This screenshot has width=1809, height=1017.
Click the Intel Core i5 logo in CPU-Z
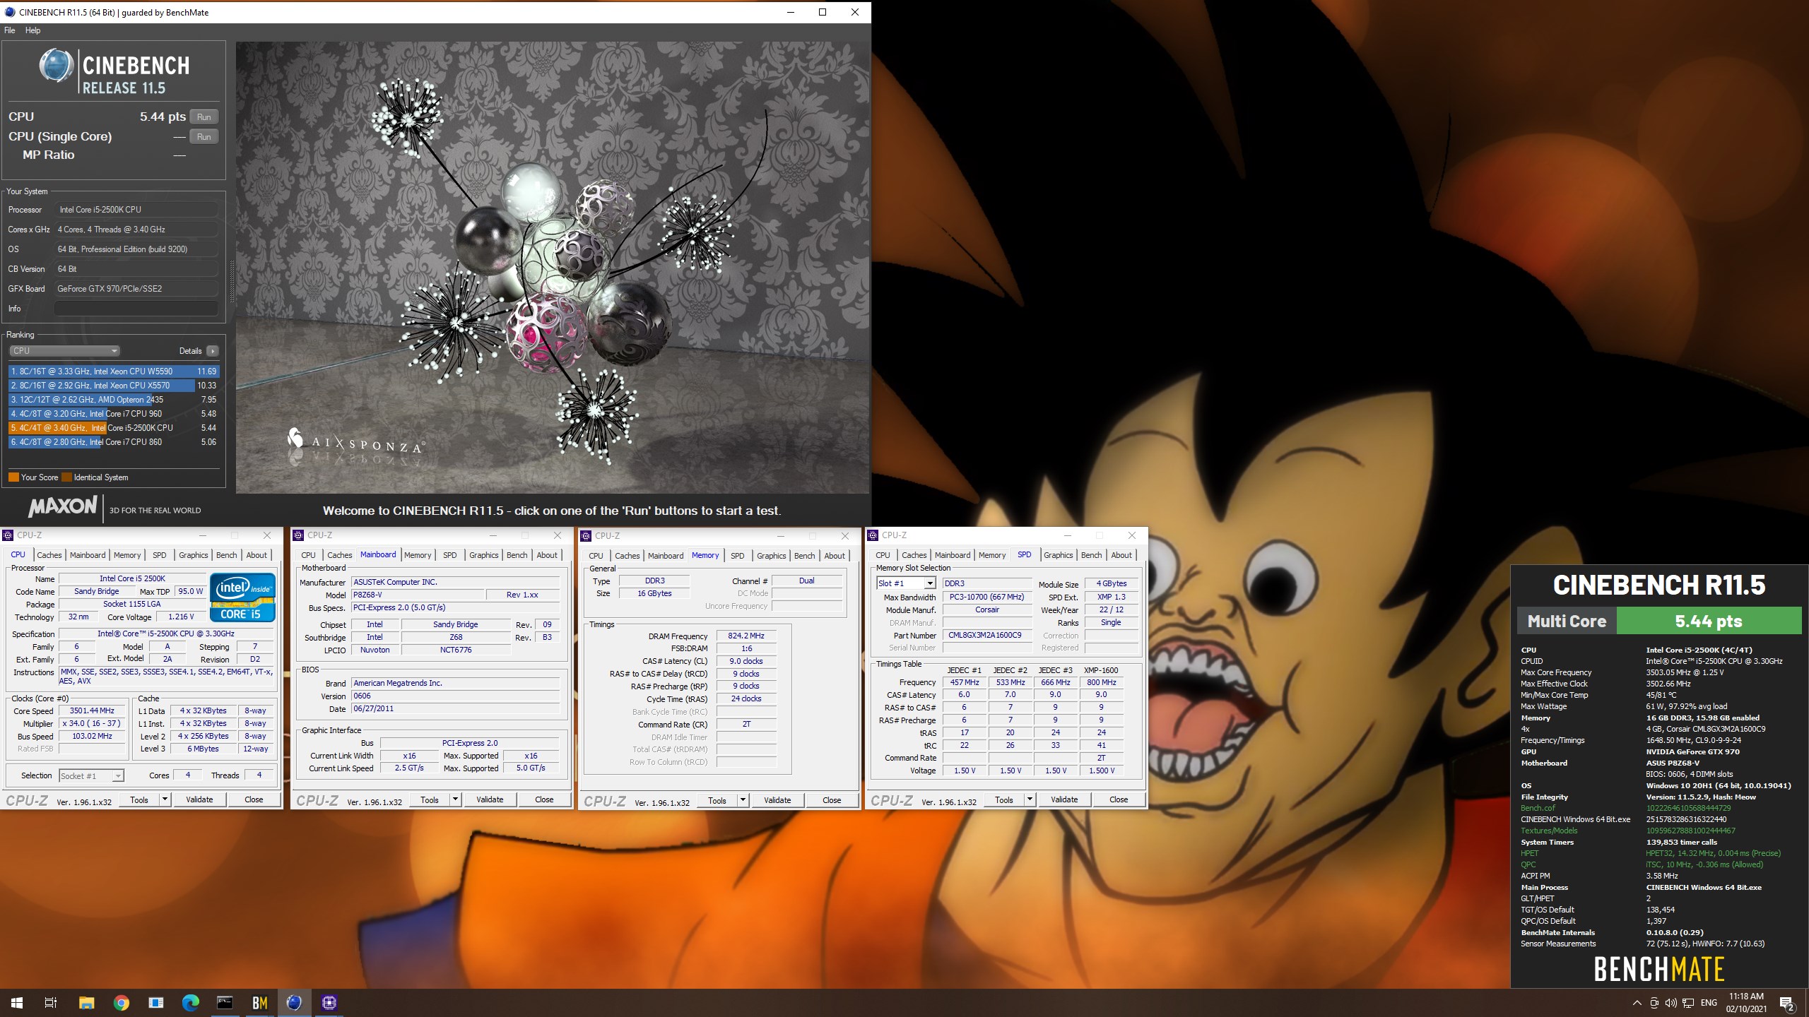(x=242, y=597)
